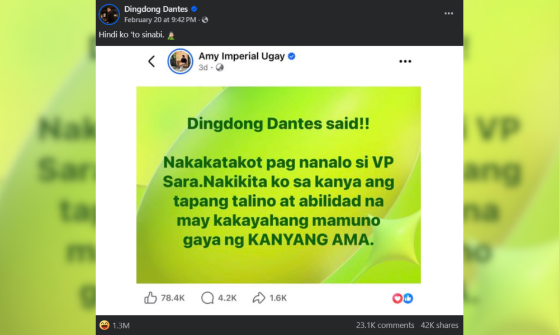The width and height of the screenshot is (559, 335).
Task: Click Amy Imperial Ugay profile avatar
Action: (180, 61)
